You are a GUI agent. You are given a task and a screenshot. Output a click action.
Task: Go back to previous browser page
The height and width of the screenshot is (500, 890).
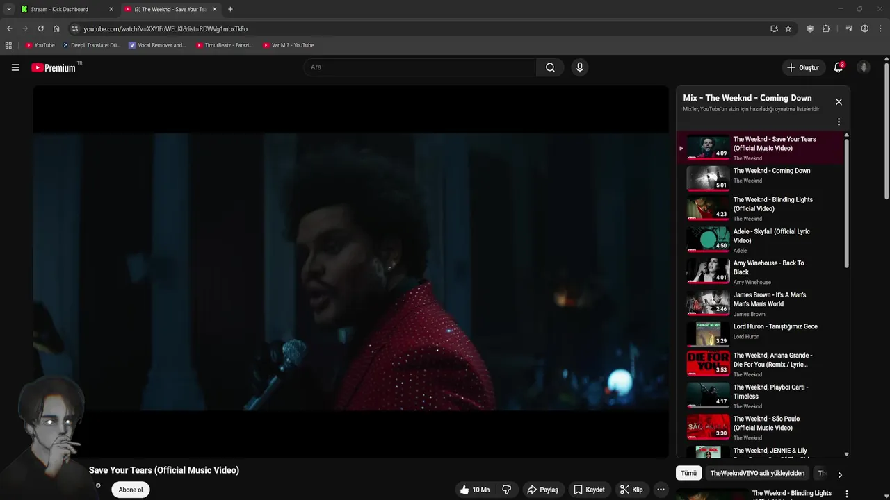9,28
